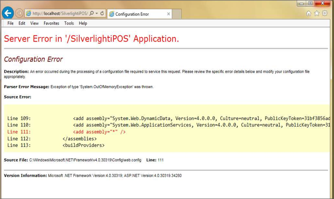Viewport: 334px width, 199px height.
Task: Click the Home house icon
Action: [308, 14]
